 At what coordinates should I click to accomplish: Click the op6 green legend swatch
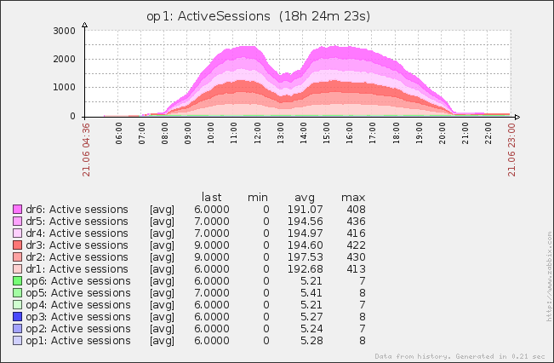[17, 281]
